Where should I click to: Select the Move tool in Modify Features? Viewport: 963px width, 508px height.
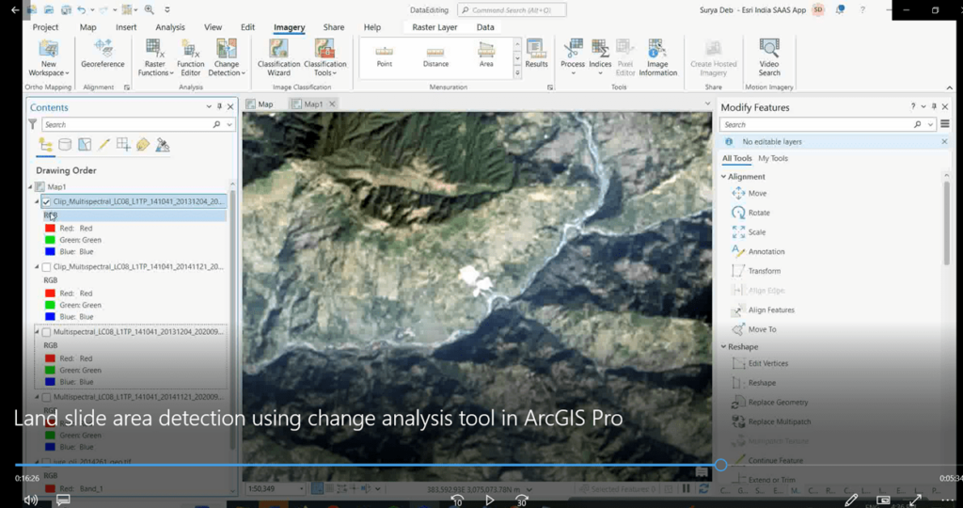[750, 193]
